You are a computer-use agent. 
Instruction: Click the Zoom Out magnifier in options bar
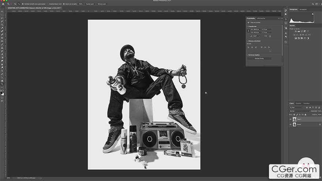click(x=19, y=4)
